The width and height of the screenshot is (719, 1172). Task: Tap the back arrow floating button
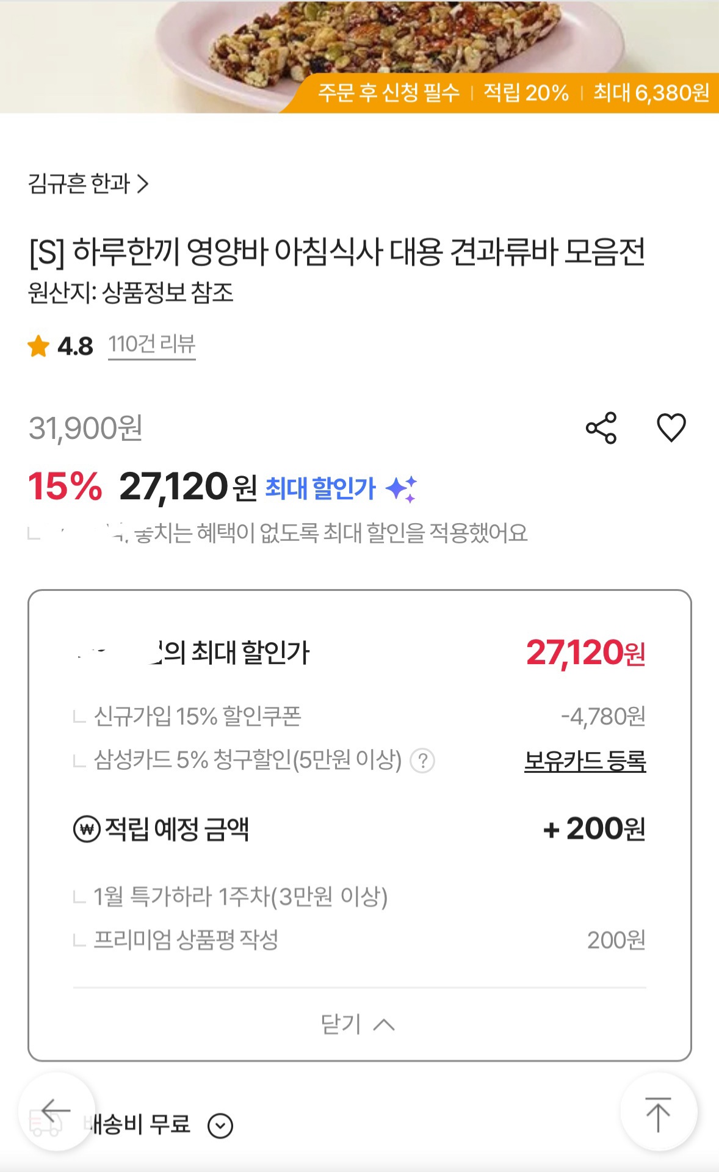coord(56,1111)
